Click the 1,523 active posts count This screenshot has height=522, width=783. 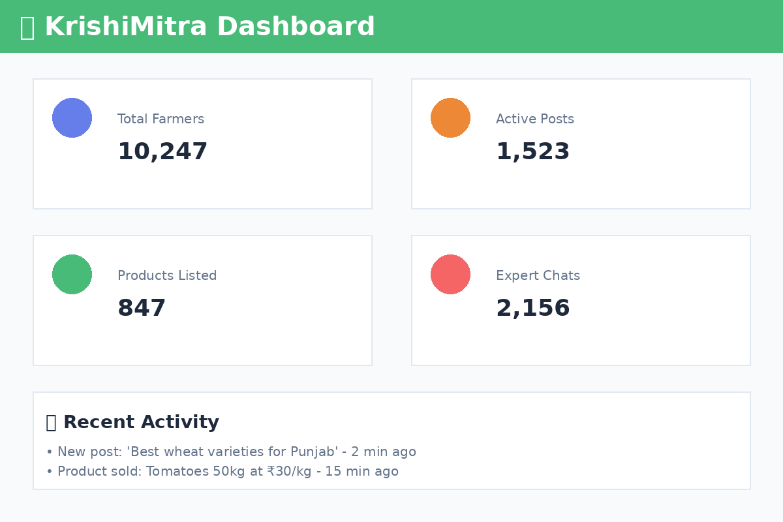tap(532, 152)
